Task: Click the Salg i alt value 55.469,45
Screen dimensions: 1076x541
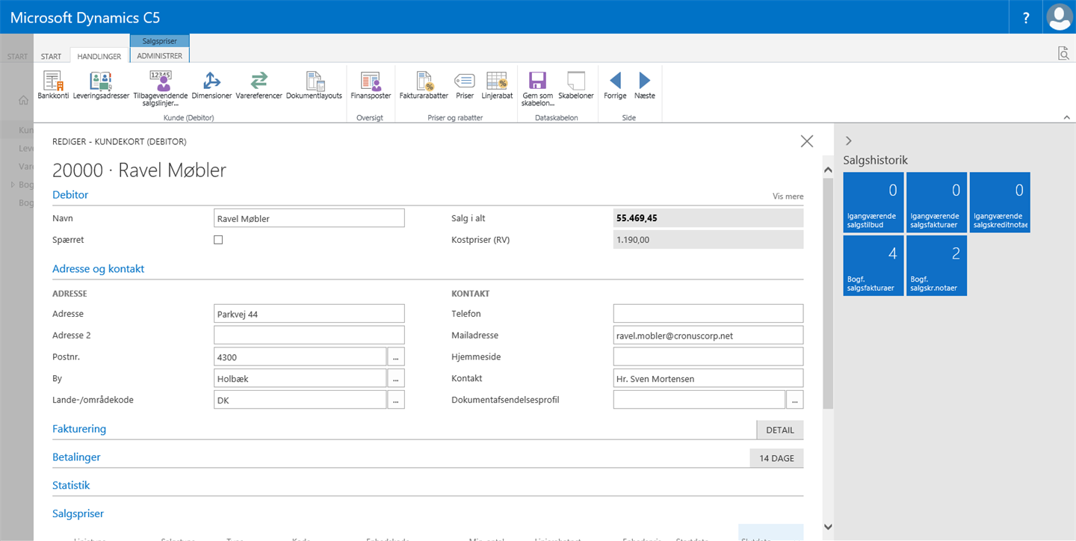Action: pos(708,218)
